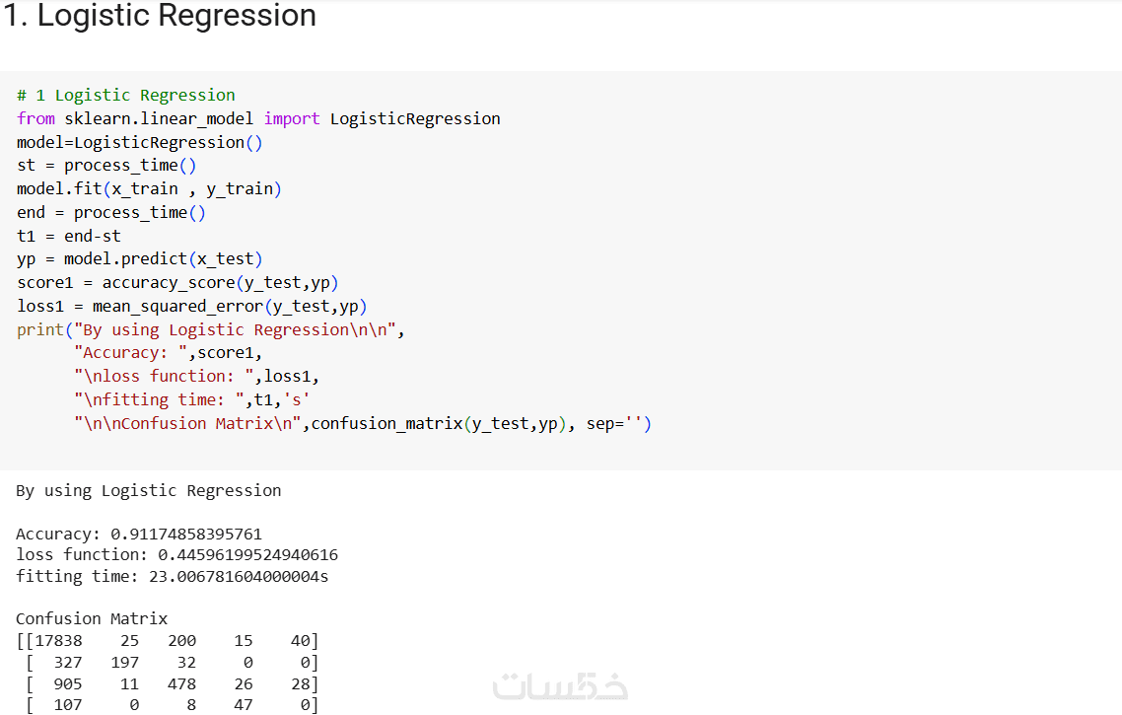
Task: Click the value 17838 in confusion matrix
Action: tap(59, 641)
